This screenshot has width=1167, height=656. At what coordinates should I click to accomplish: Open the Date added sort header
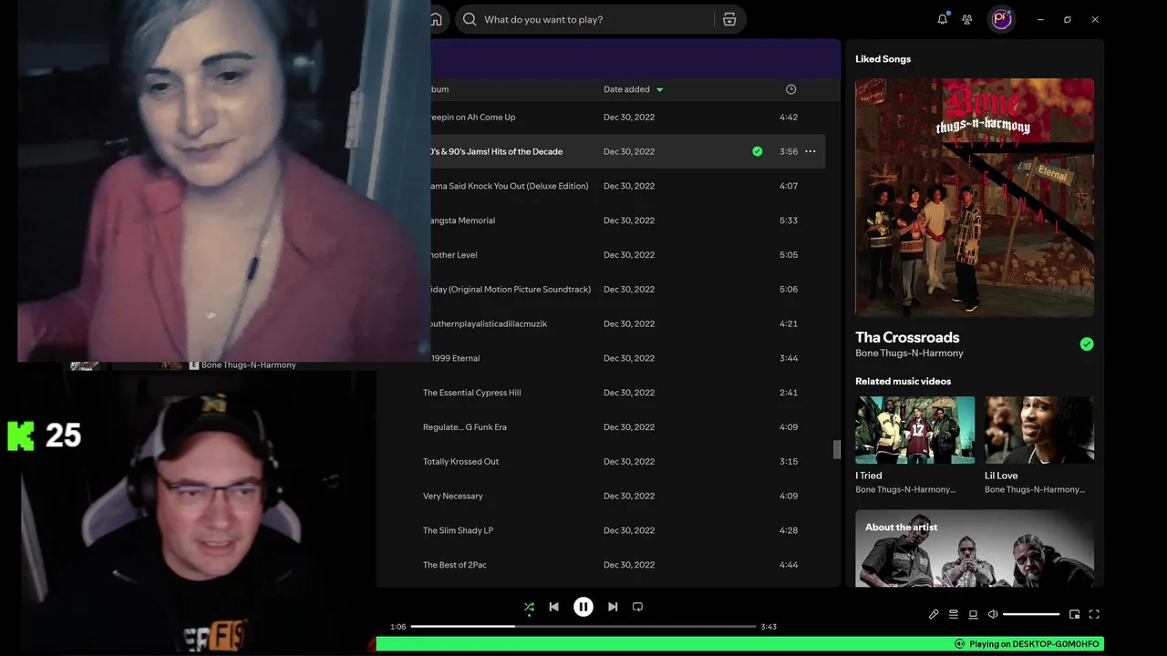[634, 89]
